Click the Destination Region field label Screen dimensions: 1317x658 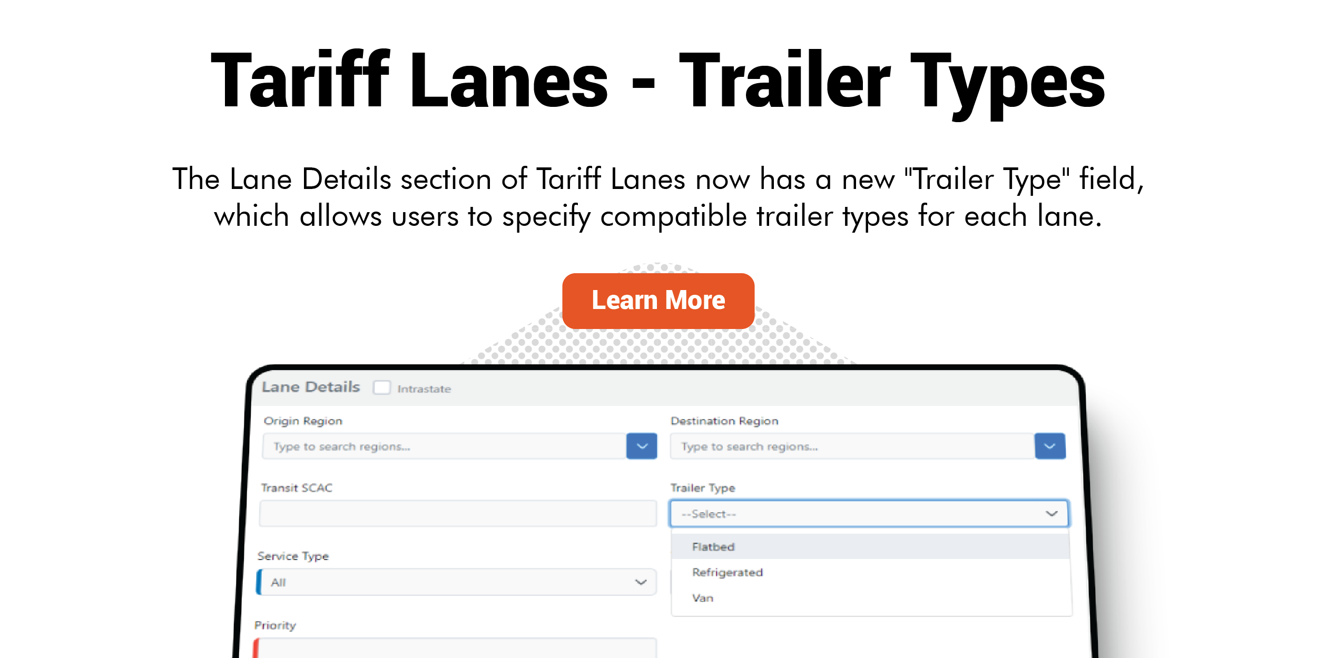[x=724, y=421]
